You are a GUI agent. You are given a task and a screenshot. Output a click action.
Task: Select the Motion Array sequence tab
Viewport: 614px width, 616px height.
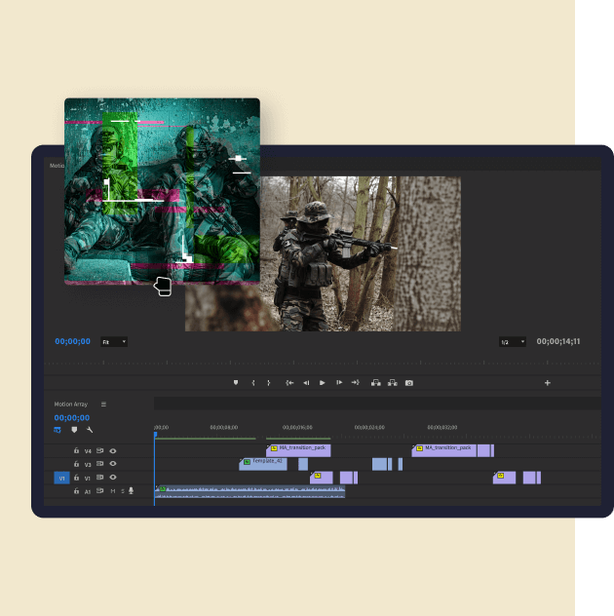71,404
